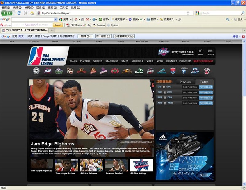The width and height of the screenshot is (246, 190).
Task: Close the Google translate bar with the red X
Action: click(243, 36)
